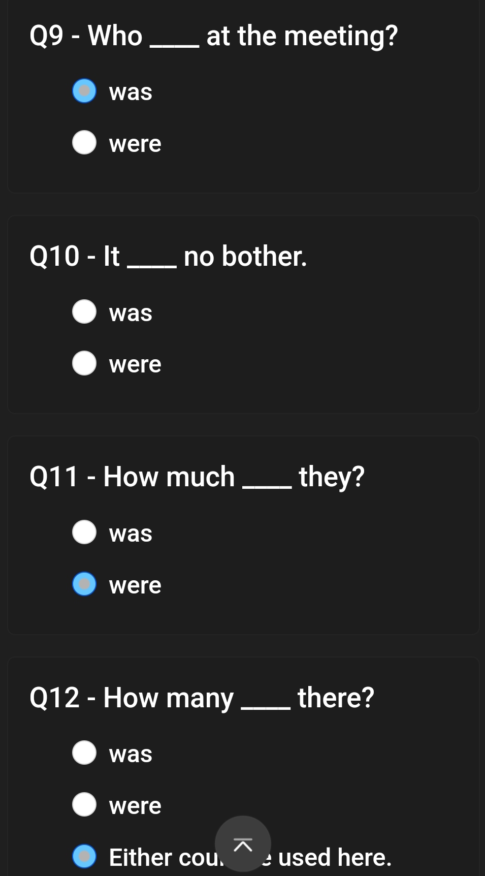Screen dimensions: 485x876
Task: Select 'was' for Q9 meeting question
Action: (x=84, y=91)
